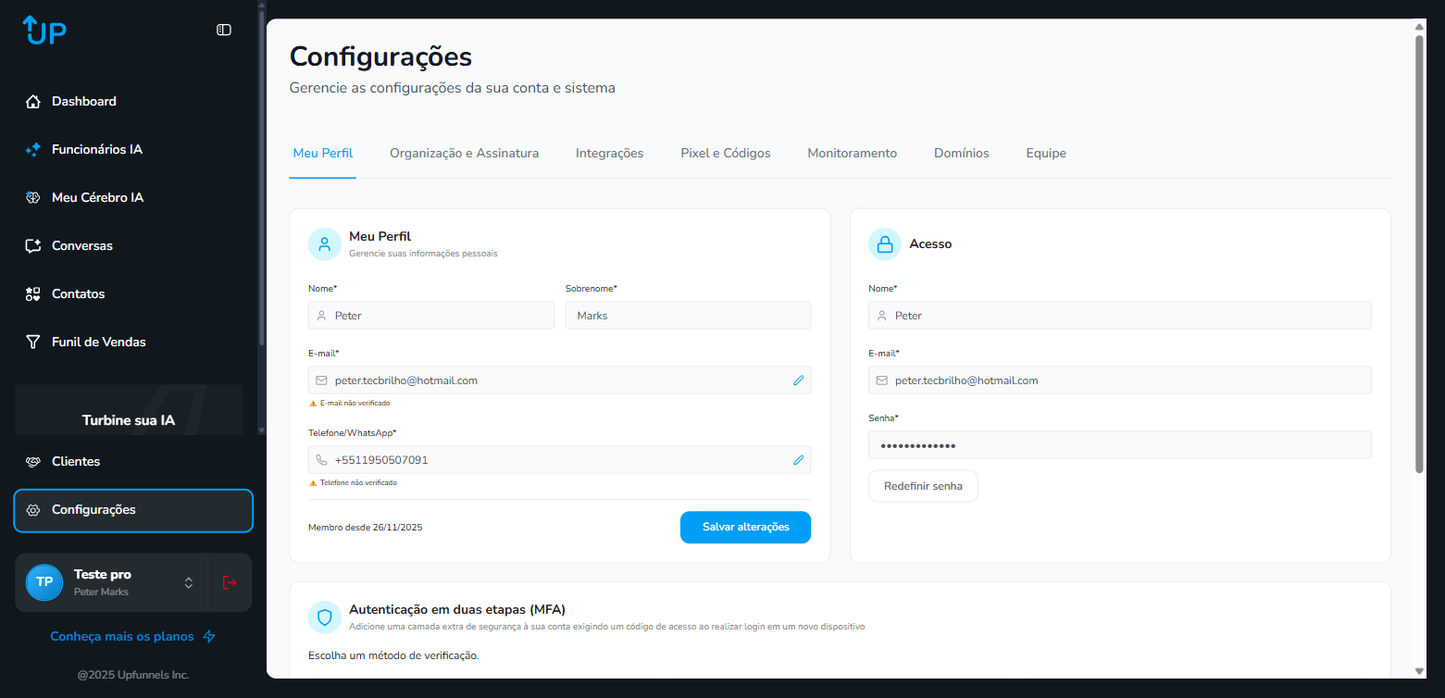This screenshot has height=698, width=1445.
Task: Open Contatos from the sidebar
Action: pyautogui.click(x=78, y=293)
